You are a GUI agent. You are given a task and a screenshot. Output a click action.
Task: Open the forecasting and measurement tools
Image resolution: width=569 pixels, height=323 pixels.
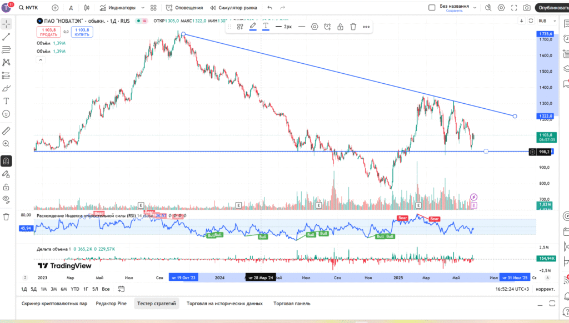[6, 75]
